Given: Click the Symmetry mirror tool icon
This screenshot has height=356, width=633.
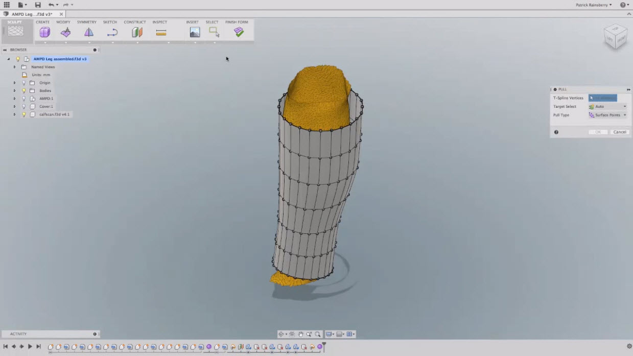Looking at the screenshot, I should pyautogui.click(x=89, y=32).
